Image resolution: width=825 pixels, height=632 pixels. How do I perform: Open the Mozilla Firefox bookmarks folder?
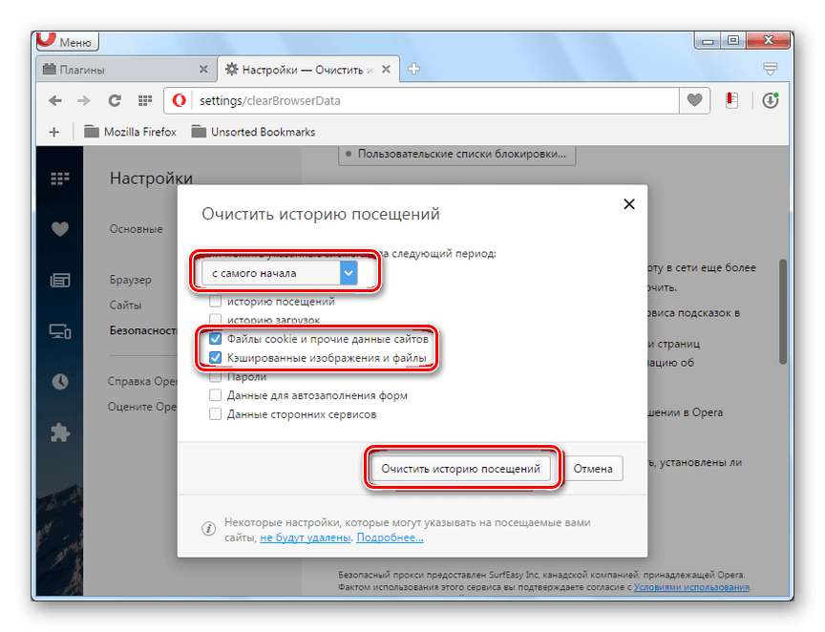tap(130, 132)
